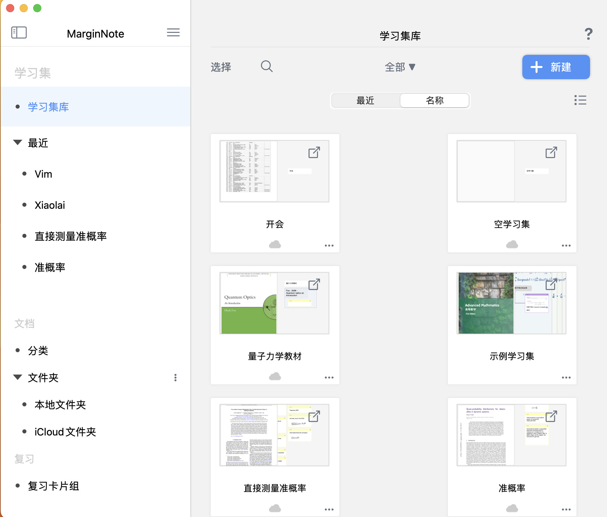Click the 新建 button
The height and width of the screenshot is (517, 607).
[556, 67]
